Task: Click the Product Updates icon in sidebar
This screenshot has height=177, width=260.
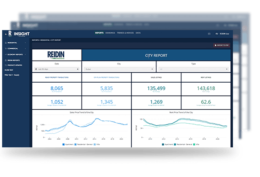Action: 6,65
